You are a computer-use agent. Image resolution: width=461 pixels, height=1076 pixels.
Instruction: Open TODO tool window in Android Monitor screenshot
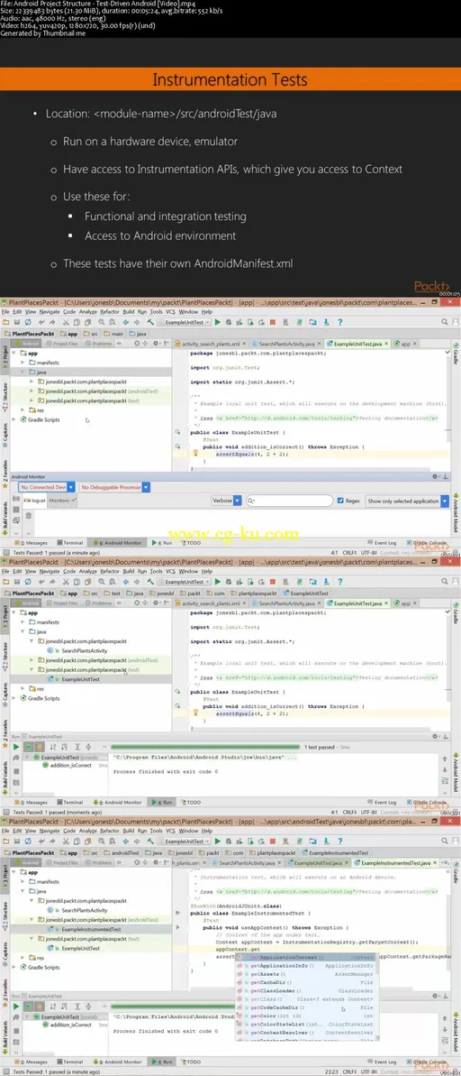tap(191, 542)
